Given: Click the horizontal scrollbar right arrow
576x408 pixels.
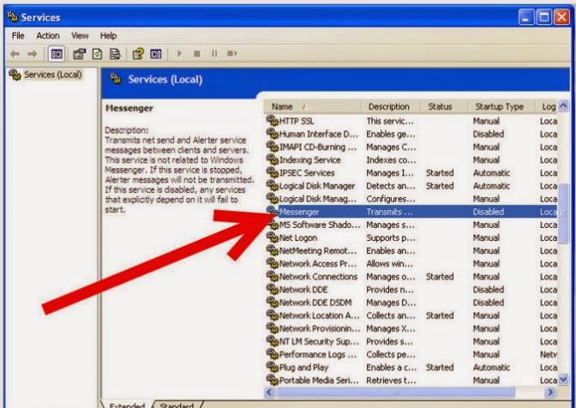Looking at the screenshot, I should pyautogui.click(x=550, y=393).
